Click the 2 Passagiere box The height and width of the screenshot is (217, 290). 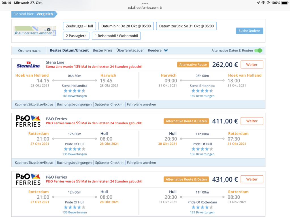(76, 36)
